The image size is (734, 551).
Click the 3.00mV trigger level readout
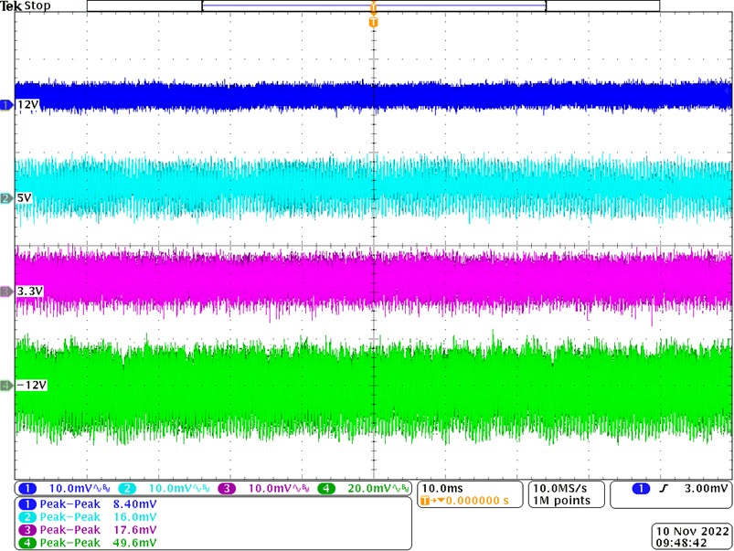(x=707, y=489)
